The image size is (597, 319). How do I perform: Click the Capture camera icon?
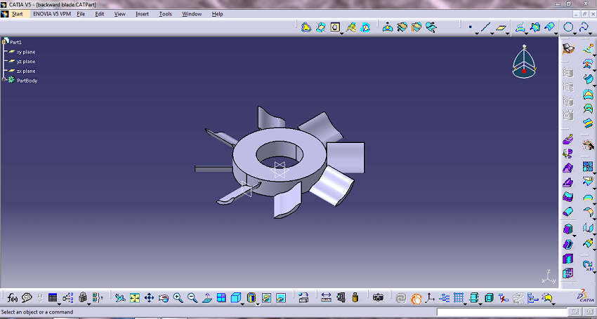378,298
